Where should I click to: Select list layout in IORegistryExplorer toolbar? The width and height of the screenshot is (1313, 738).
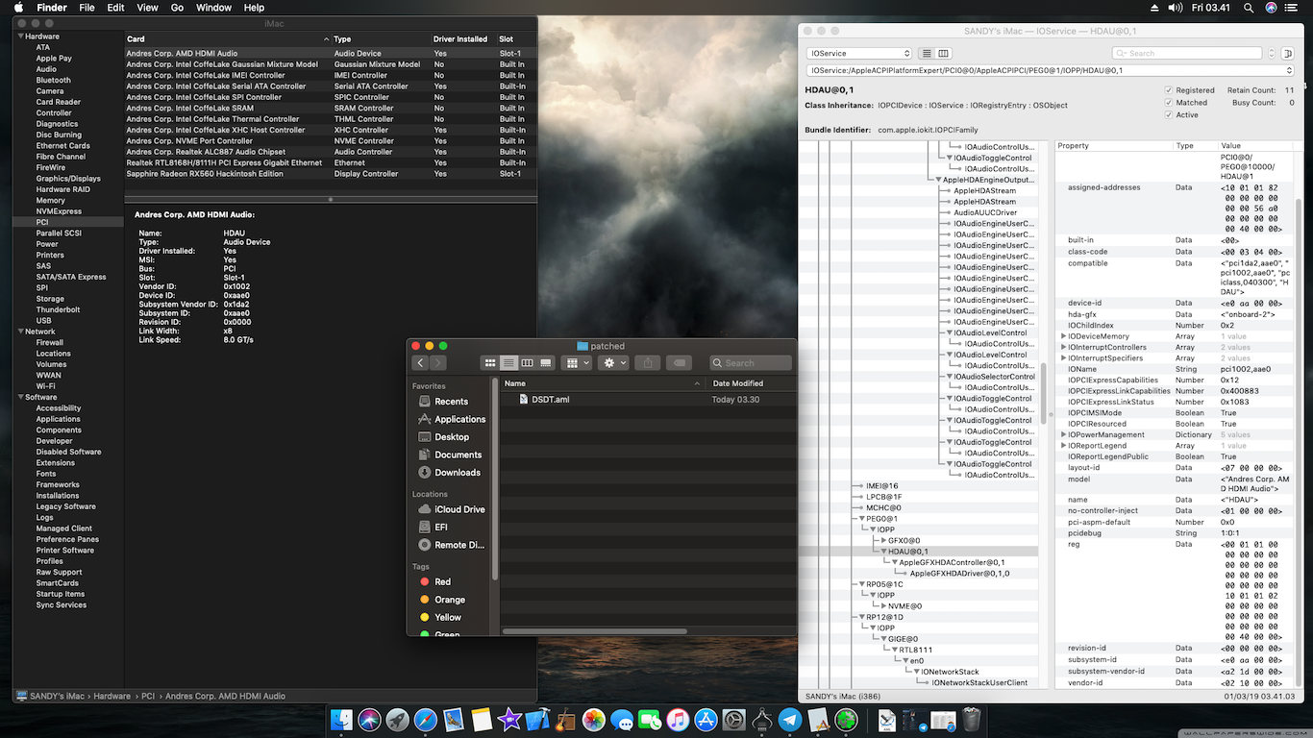pyautogui.click(x=927, y=54)
